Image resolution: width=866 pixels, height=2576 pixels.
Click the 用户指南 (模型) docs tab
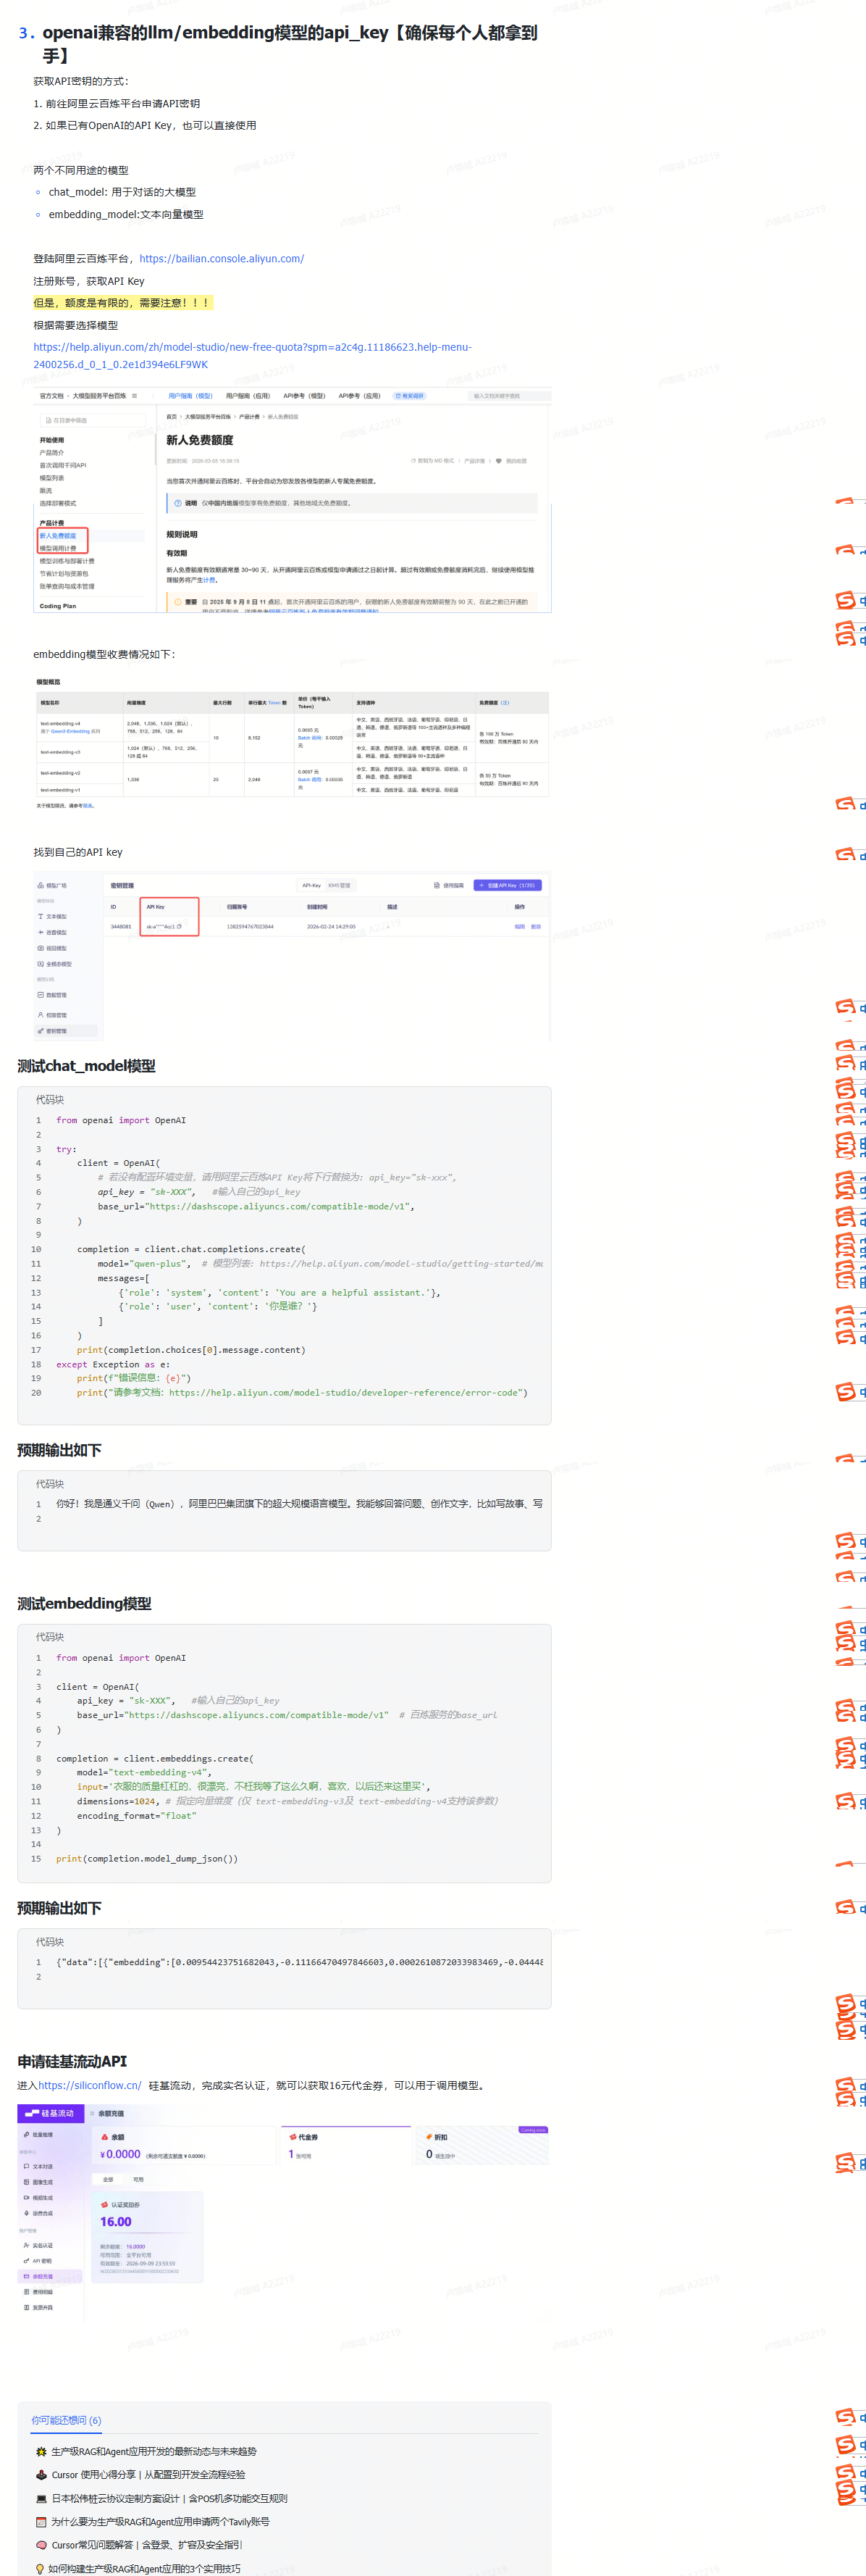pyautogui.click(x=190, y=396)
